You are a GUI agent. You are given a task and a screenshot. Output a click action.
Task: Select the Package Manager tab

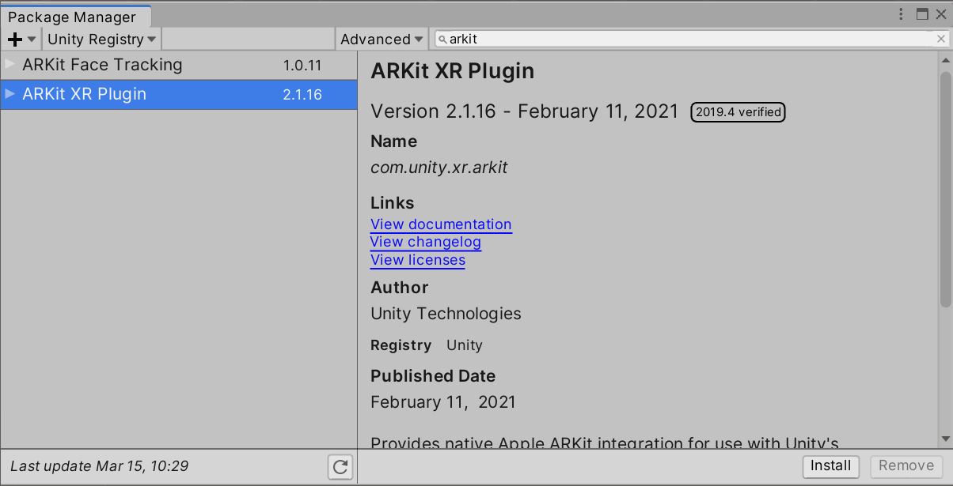[x=71, y=17]
